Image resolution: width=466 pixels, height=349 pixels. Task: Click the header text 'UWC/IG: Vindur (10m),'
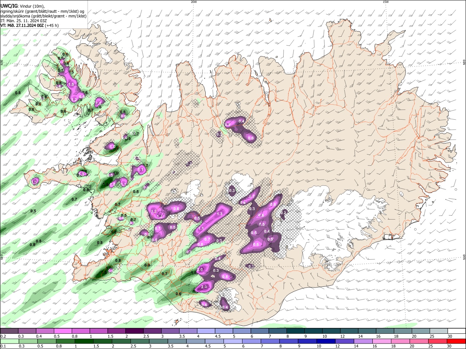[22, 6]
